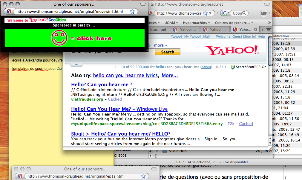Open the search engine chooser arrow beside Google icon
The width and height of the screenshot is (302, 180).
pyautogui.click(x=229, y=13)
